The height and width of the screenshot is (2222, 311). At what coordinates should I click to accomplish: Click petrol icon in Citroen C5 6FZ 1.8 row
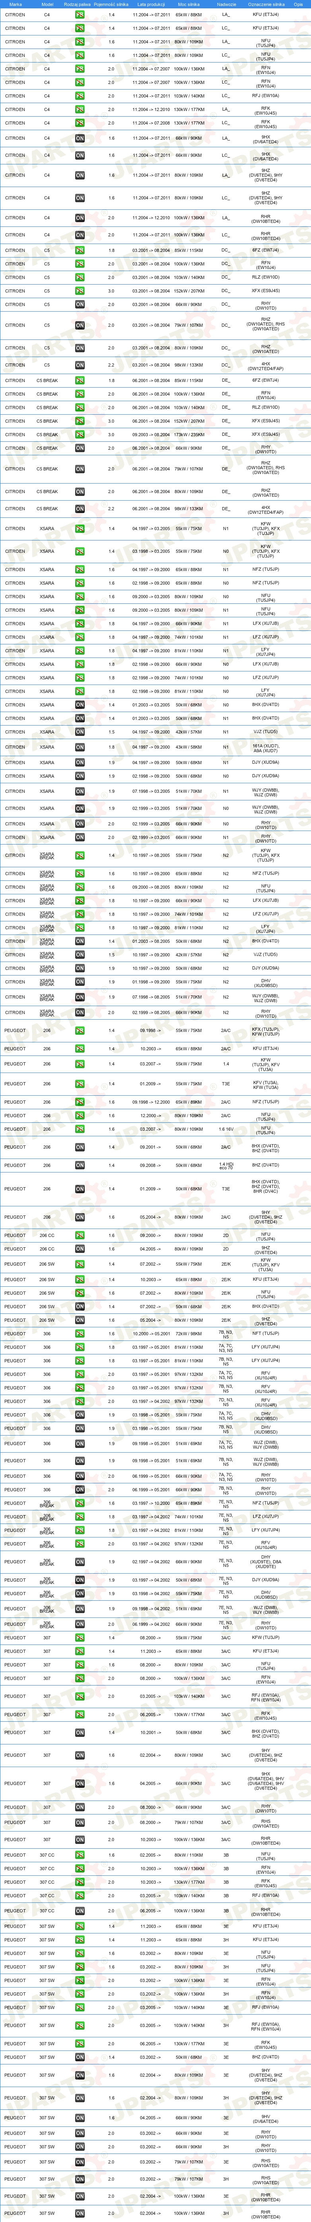pos(79,250)
